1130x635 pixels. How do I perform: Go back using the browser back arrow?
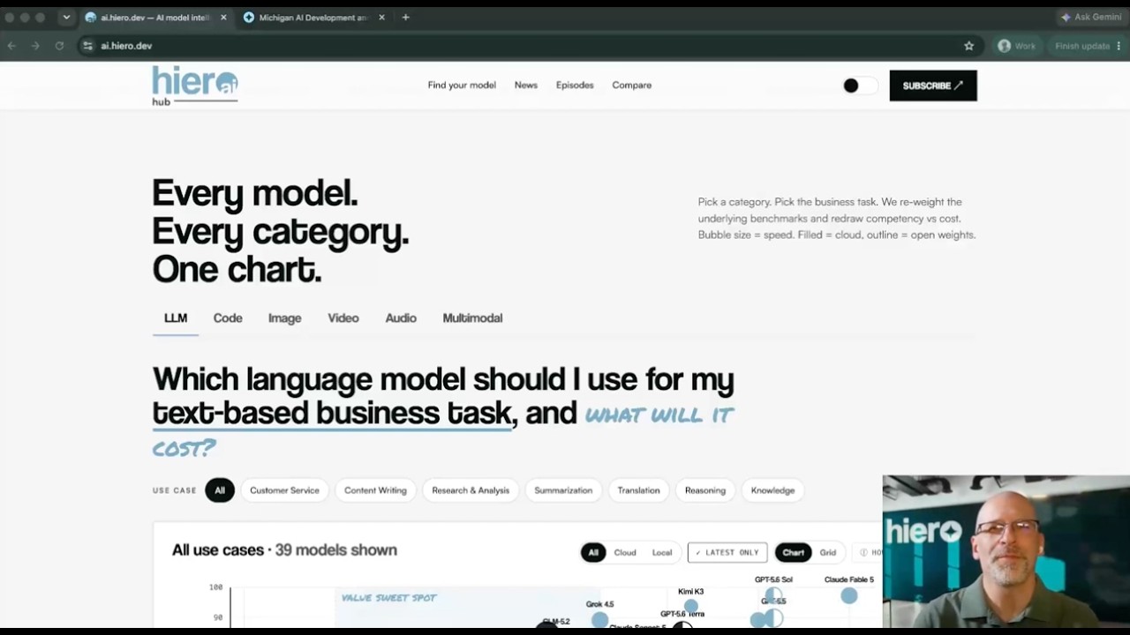tap(11, 46)
